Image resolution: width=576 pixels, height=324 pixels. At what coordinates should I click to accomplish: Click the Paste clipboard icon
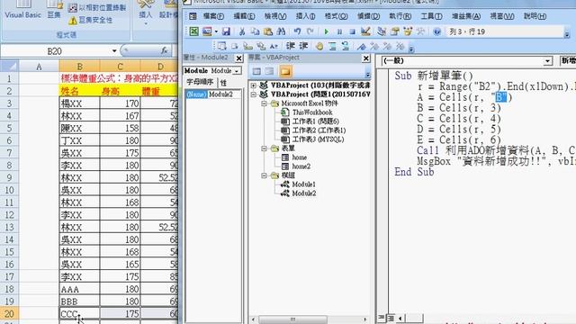268,31
